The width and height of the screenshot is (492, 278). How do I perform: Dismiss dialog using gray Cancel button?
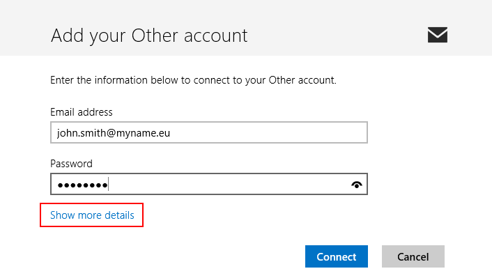pos(413,256)
